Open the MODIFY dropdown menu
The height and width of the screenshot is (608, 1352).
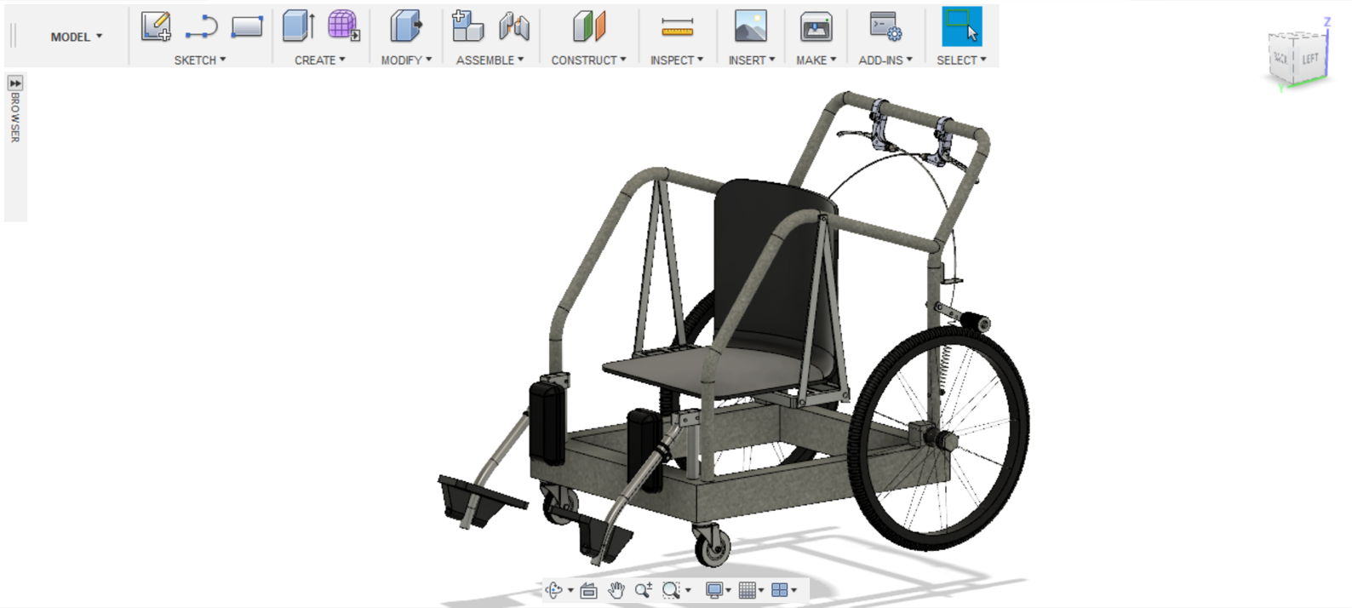[x=406, y=60]
